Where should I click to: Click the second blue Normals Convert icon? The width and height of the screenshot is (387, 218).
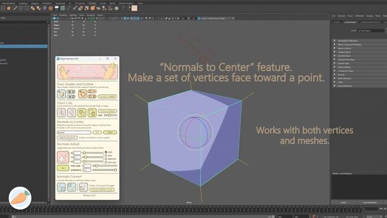pos(71,187)
